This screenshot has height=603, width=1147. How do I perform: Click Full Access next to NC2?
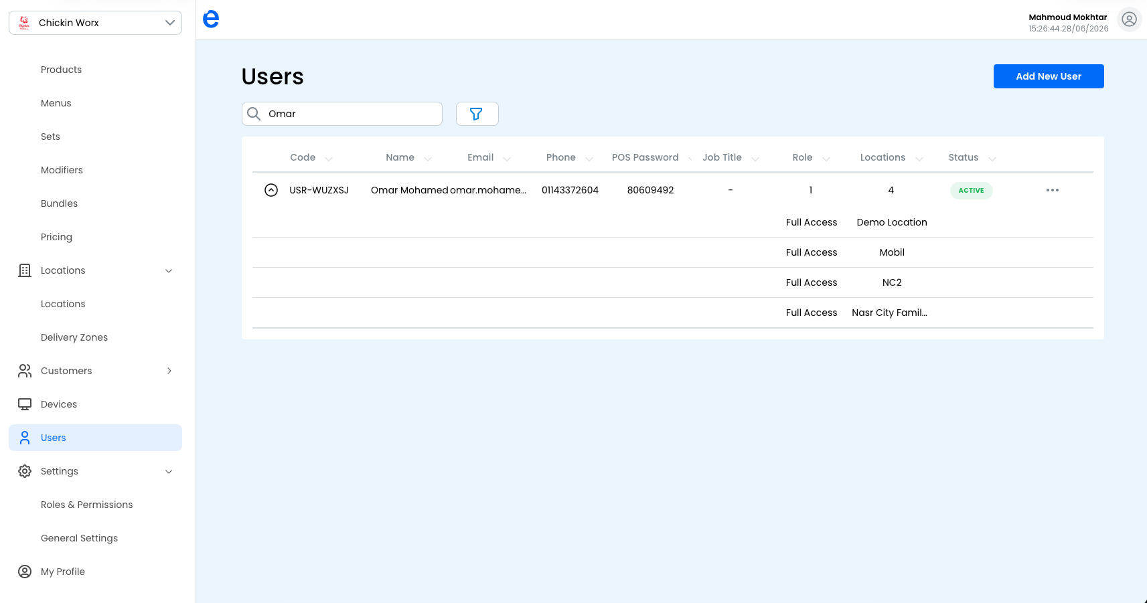(x=812, y=282)
